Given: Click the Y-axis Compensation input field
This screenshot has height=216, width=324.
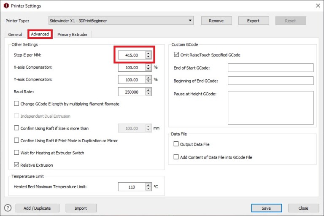Looking at the screenshot, I should point(132,80).
